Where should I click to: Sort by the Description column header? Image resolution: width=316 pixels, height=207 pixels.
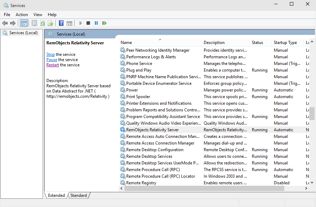[x=225, y=43]
